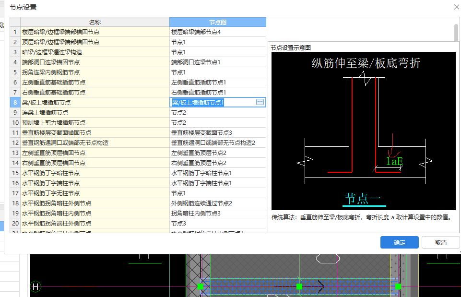The width and height of the screenshot is (461, 297).
Task: Select row 顶层暗梁/边框梁端部锚固节点
Action: coord(95,42)
